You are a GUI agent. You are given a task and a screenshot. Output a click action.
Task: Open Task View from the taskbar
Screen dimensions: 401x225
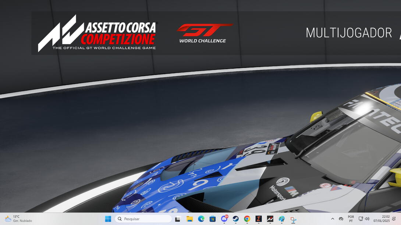pyautogui.click(x=178, y=219)
